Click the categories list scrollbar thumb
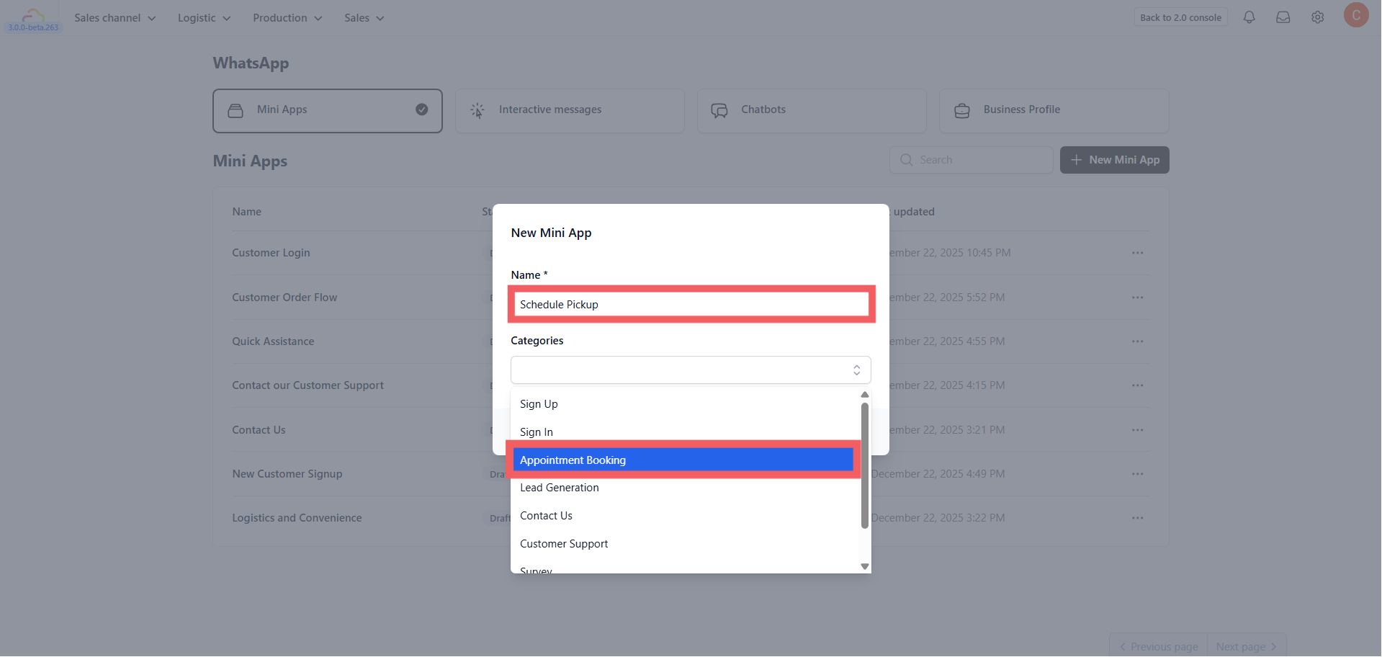 tap(864, 465)
